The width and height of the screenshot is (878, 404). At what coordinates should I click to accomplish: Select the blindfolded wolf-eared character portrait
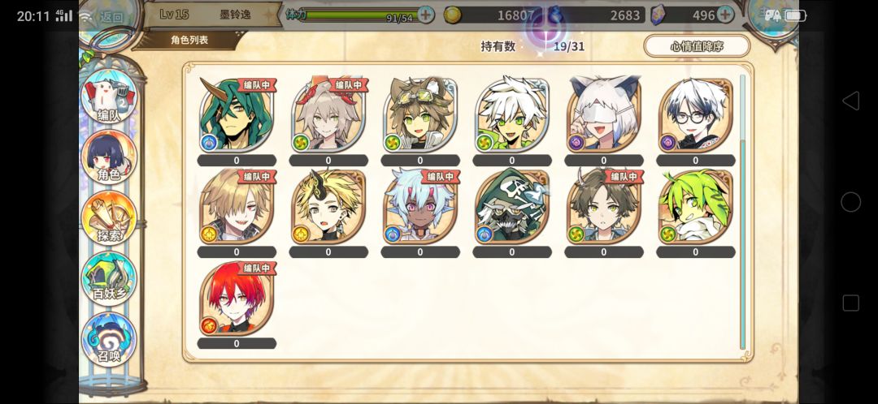(x=603, y=115)
